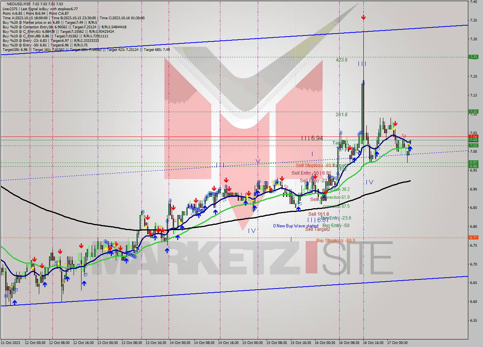Click the '16 Oct 08:30' time label
The height and width of the screenshot is (347, 483).
(349, 343)
